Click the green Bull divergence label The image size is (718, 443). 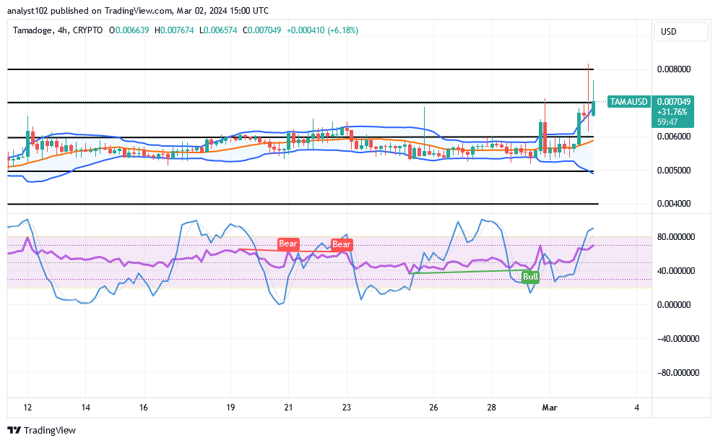click(x=530, y=277)
